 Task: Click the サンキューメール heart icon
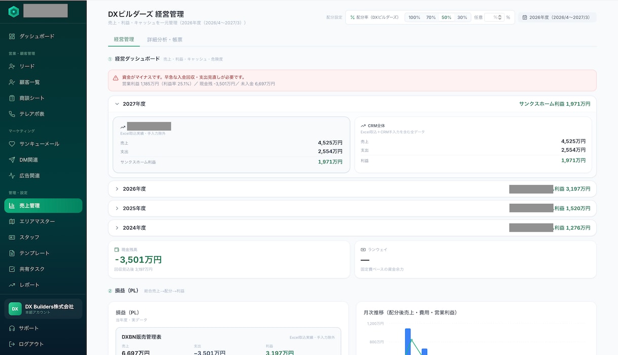(12, 144)
